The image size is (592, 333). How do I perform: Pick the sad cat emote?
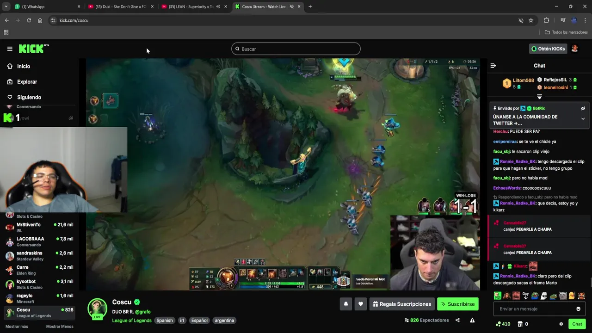563,296
